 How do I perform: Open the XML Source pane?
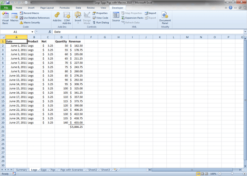(116, 17)
